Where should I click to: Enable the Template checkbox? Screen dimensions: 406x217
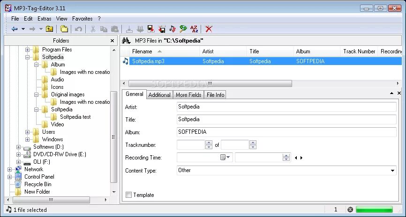click(128, 195)
